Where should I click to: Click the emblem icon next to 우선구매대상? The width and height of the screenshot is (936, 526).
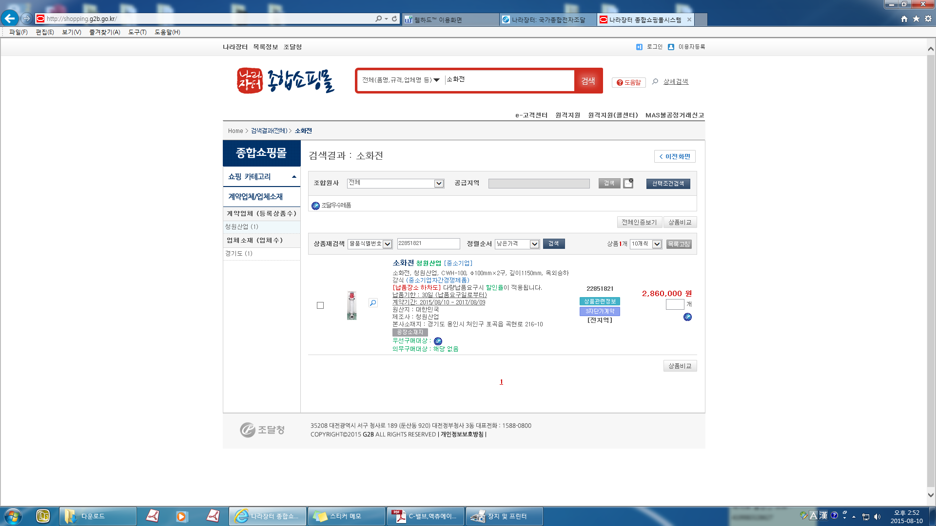438,341
